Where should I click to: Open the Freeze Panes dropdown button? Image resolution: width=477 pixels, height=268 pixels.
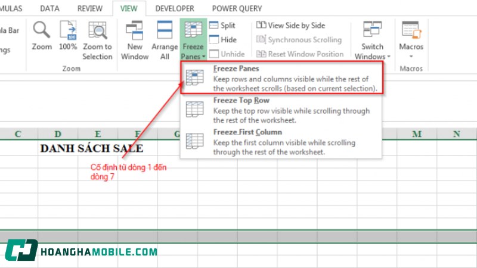click(193, 40)
